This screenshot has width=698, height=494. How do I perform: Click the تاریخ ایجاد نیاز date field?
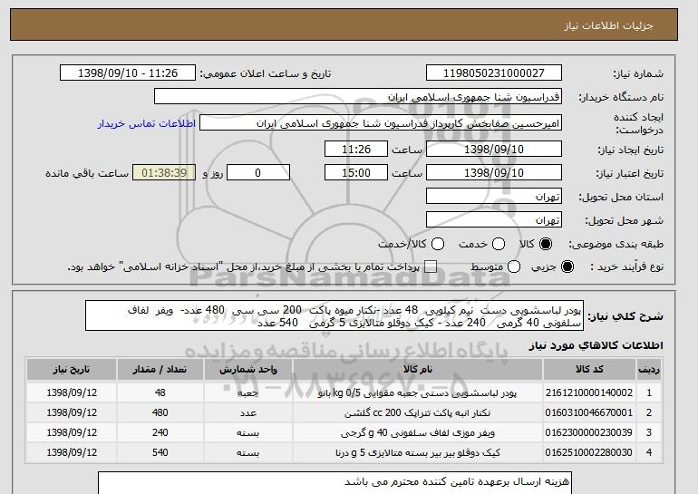pos(494,149)
